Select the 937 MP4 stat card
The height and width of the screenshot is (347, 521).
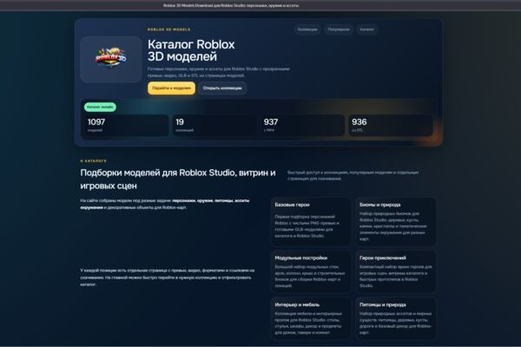[x=302, y=125]
